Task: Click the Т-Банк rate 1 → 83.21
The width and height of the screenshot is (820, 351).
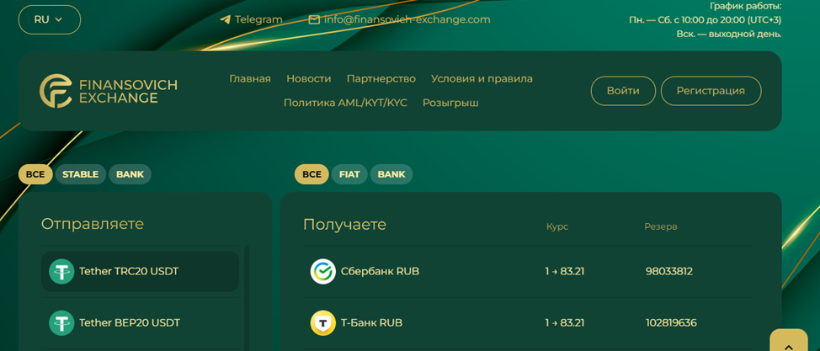Action: point(564,322)
